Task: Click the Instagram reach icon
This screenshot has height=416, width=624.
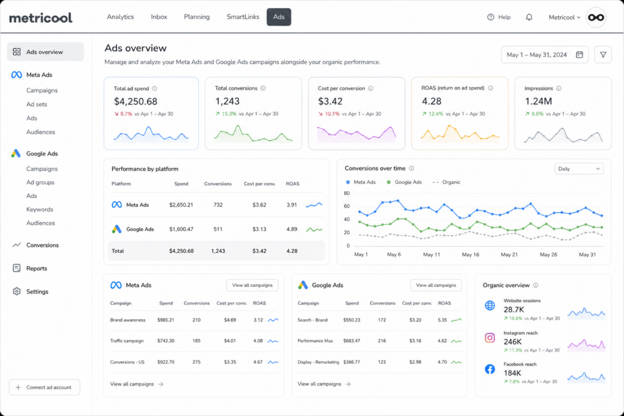Action: pyautogui.click(x=490, y=337)
